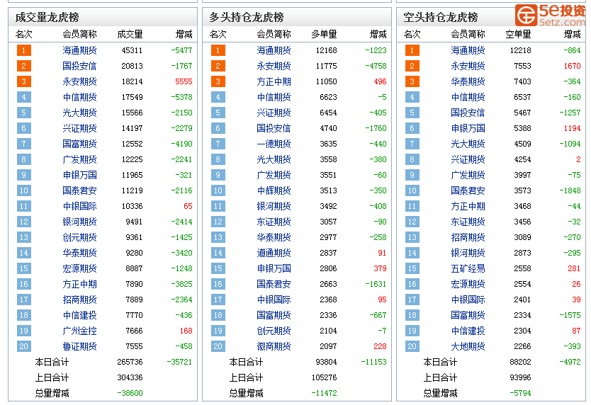Screen dimensions: 591x405
Task: Click volume value 45311
Action: (132, 50)
